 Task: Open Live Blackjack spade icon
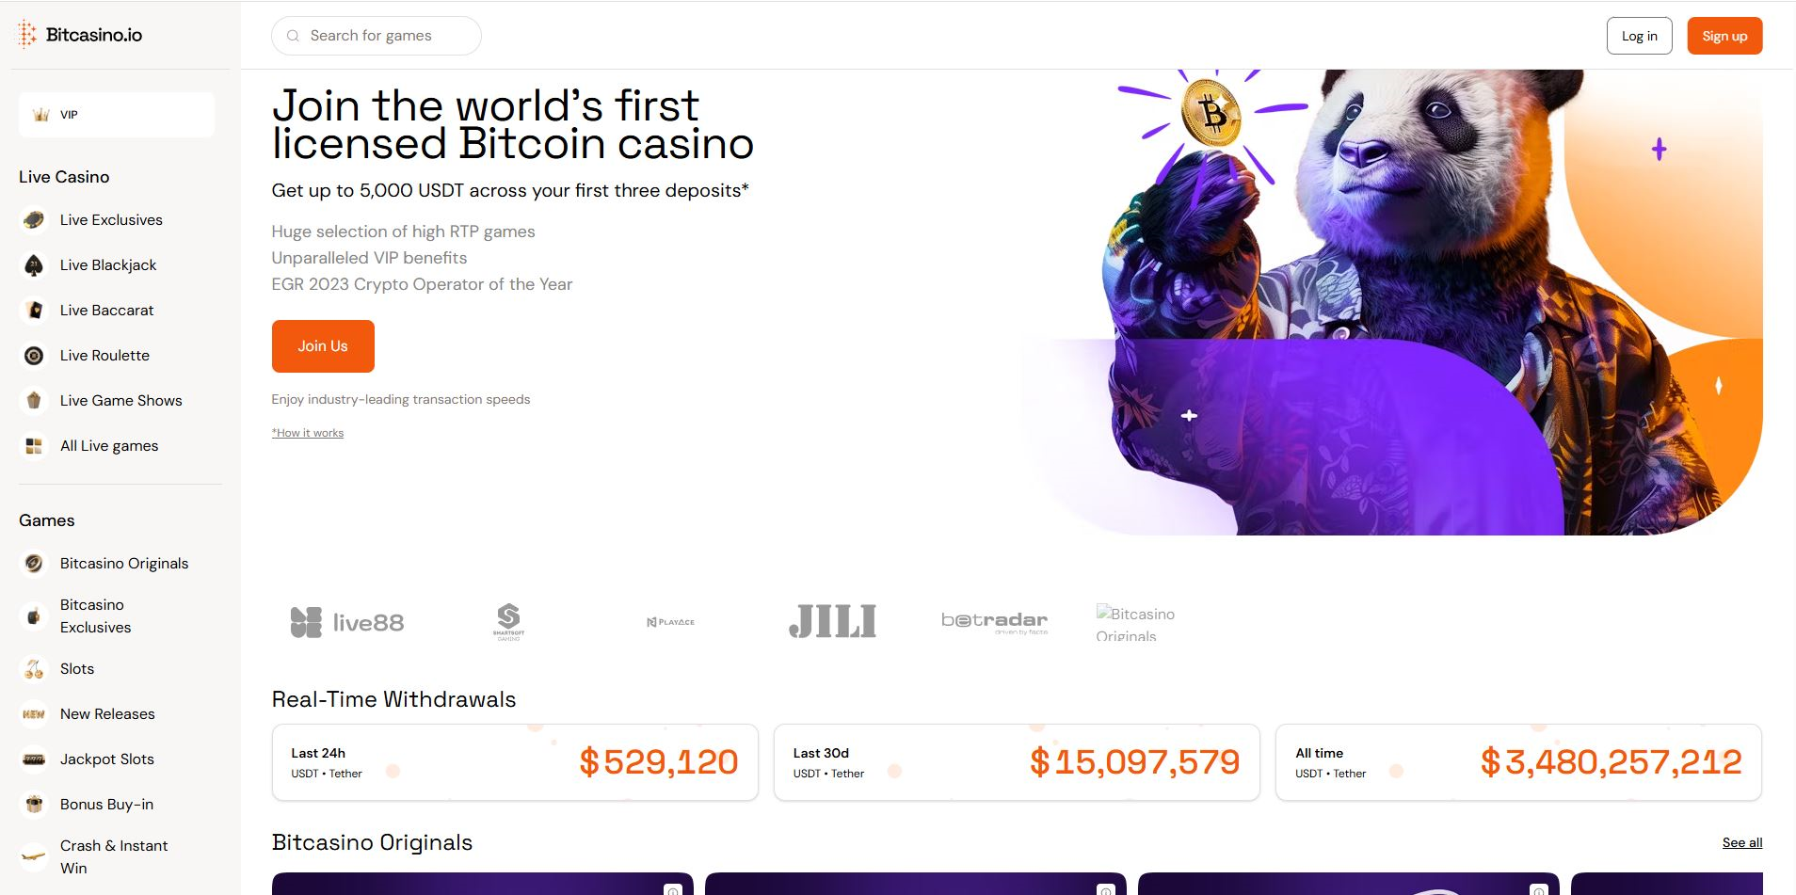[x=34, y=265]
